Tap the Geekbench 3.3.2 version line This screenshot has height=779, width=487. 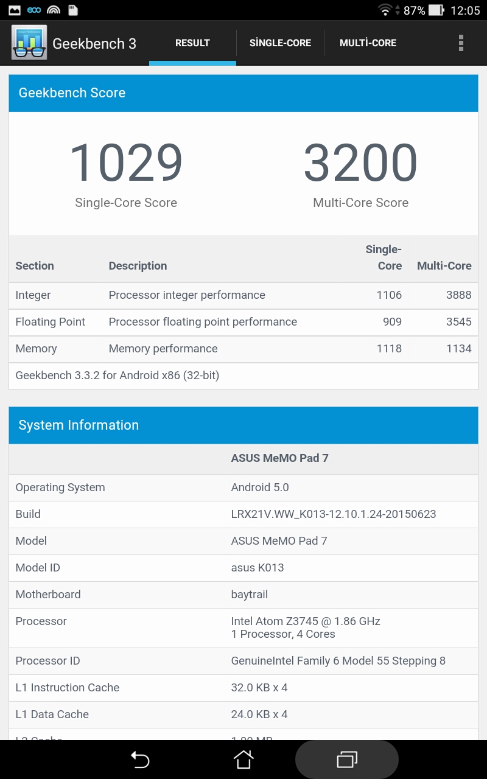point(117,376)
